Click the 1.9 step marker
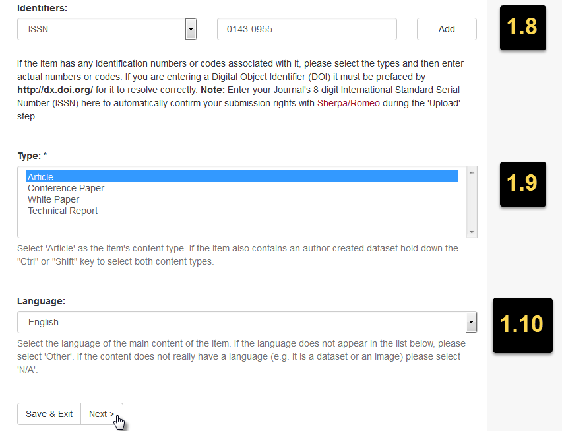This screenshot has height=431, width=562. (x=522, y=184)
